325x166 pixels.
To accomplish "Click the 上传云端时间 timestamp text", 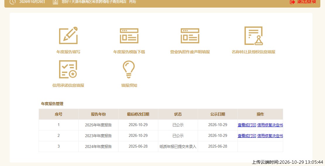I will [287, 162].
